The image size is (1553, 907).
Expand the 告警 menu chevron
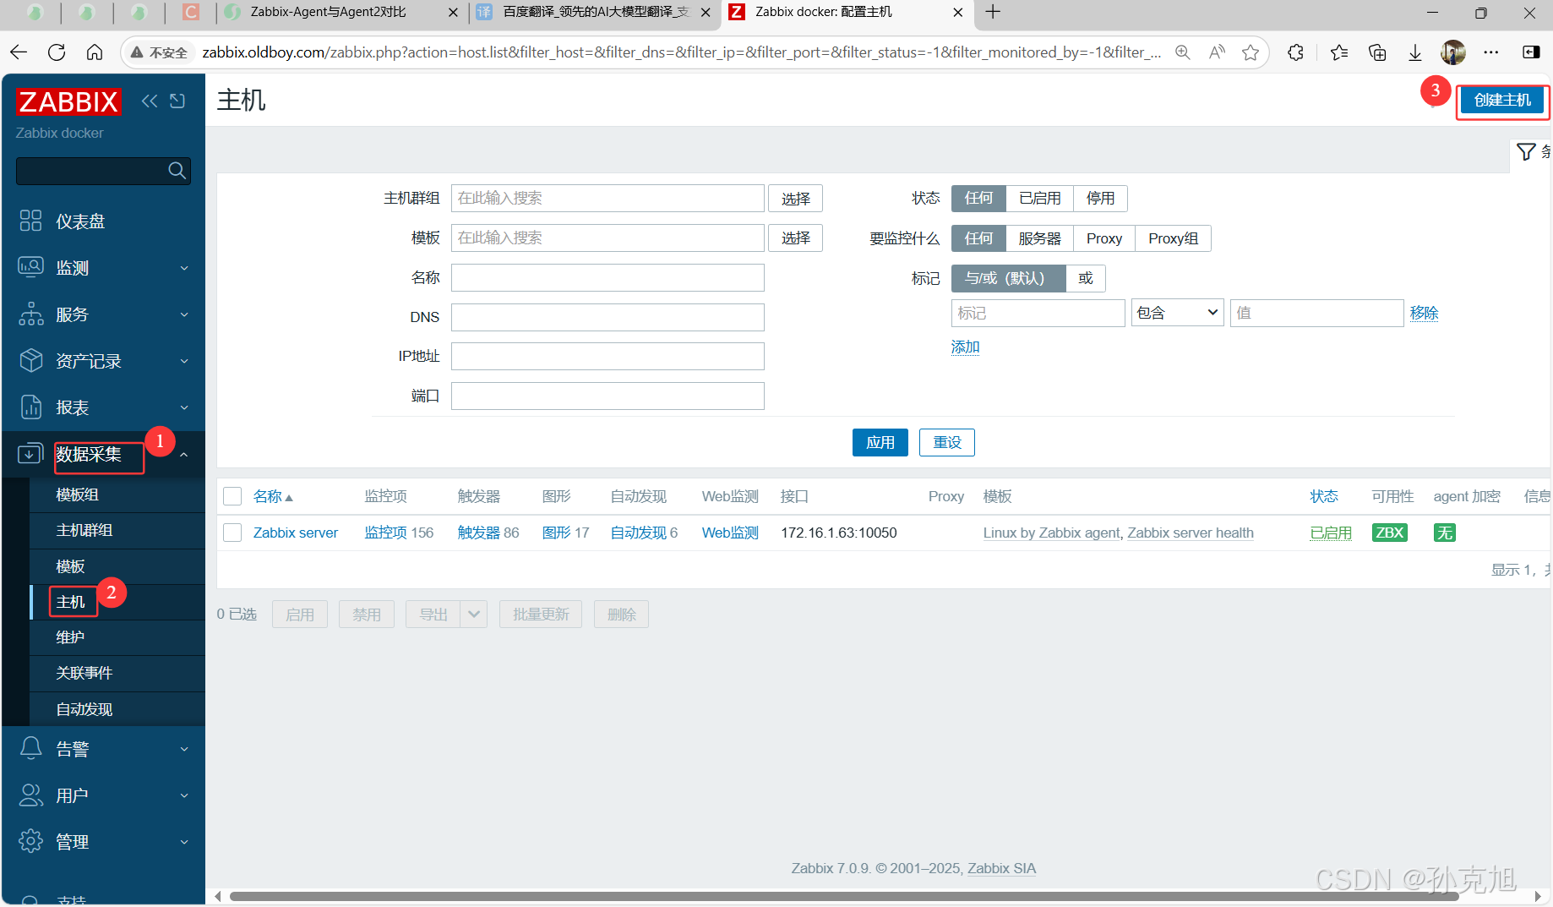[184, 749]
